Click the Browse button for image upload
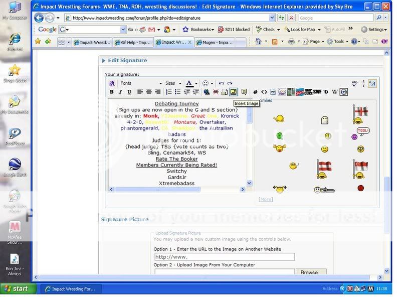The height and width of the screenshot is (297, 401). point(309,272)
